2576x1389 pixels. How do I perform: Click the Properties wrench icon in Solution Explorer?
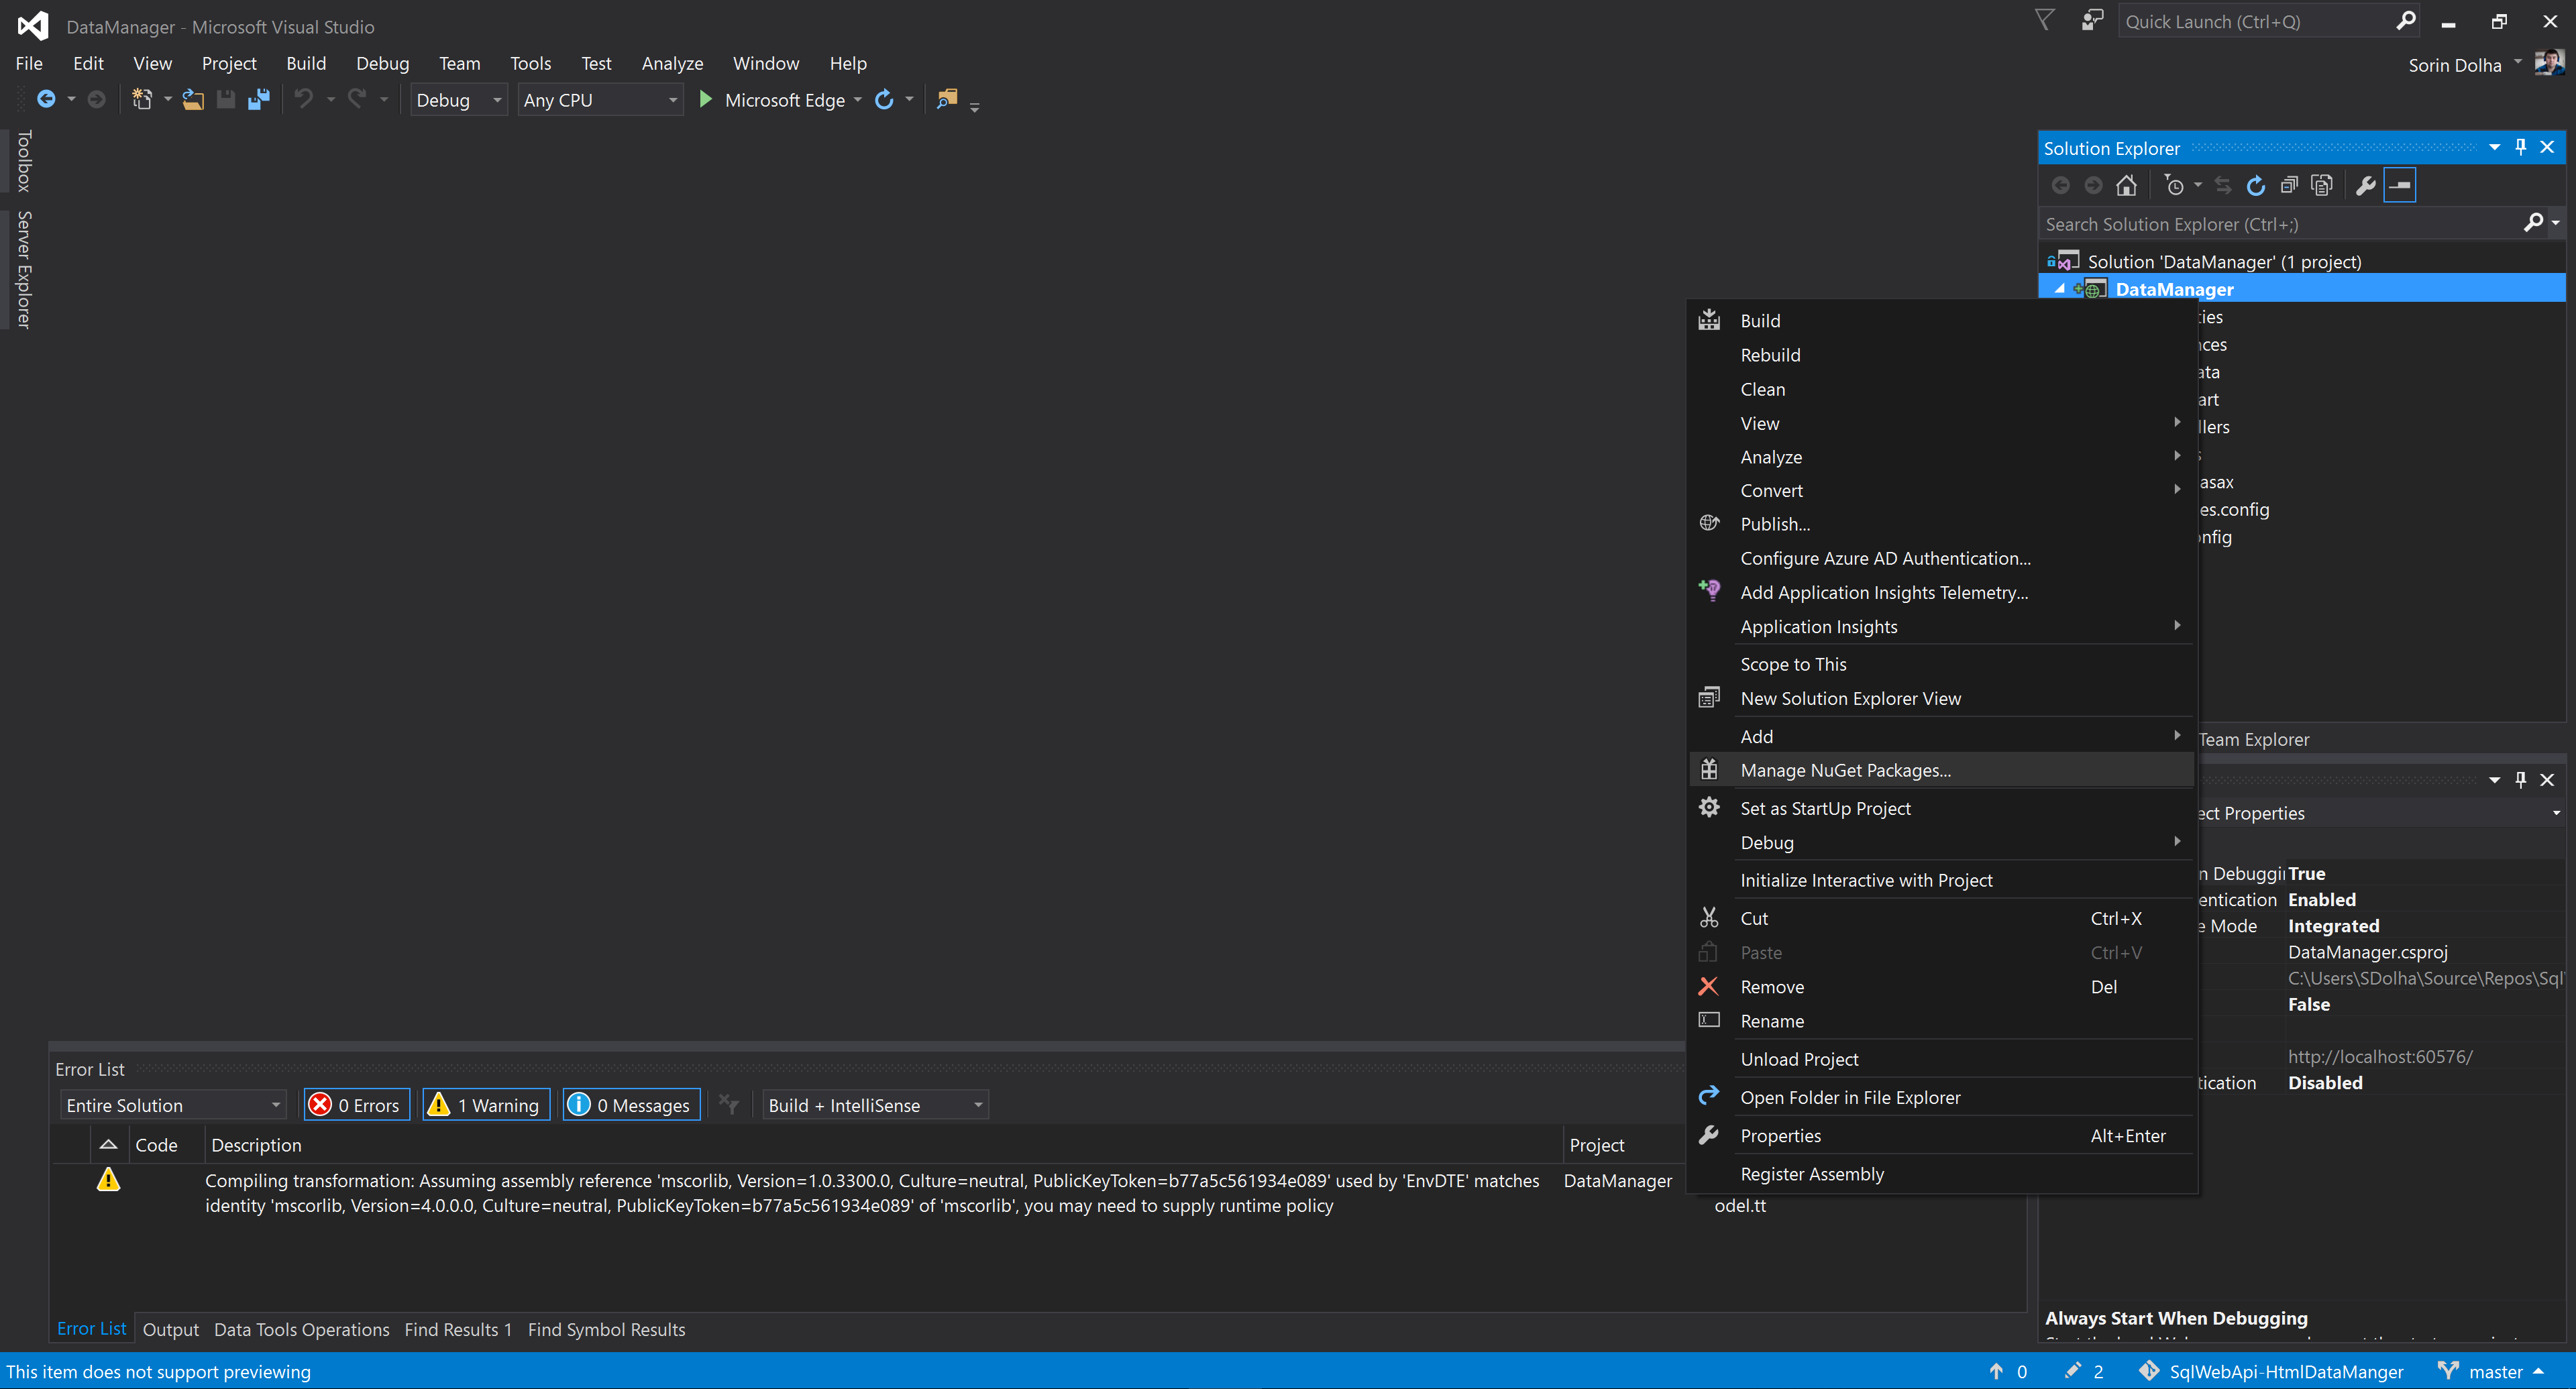(x=2365, y=186)
